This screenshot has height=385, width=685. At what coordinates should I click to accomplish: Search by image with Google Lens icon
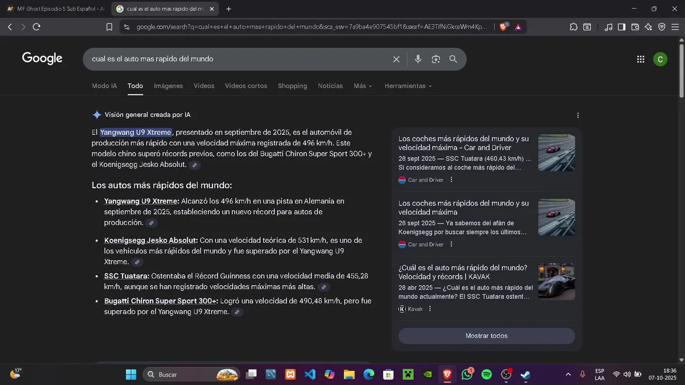tap(436, 59)
